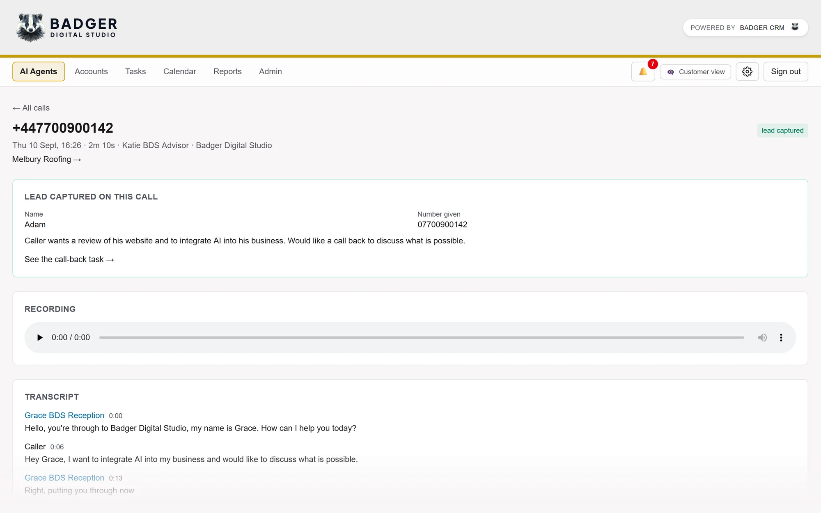Click the 0:00 / 0:00 playback time
The height and width of the screenshot is (513, 821).
[x=71, y=337]
